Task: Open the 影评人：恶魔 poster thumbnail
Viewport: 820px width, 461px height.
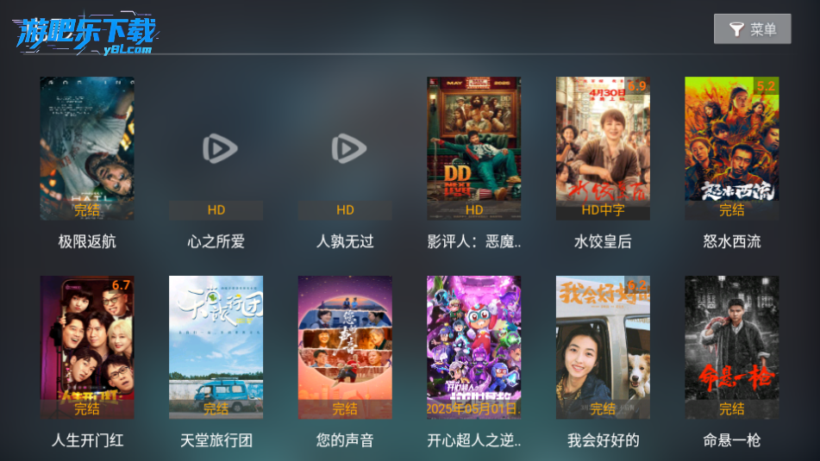Action: pyautogui.click(x=473, y=148)
